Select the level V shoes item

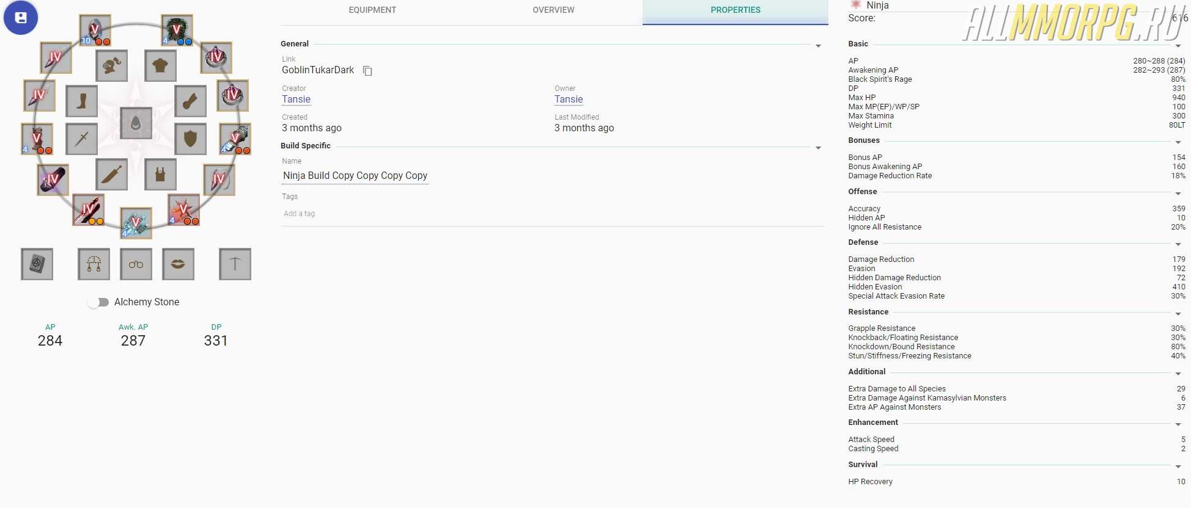pos(37,139)
